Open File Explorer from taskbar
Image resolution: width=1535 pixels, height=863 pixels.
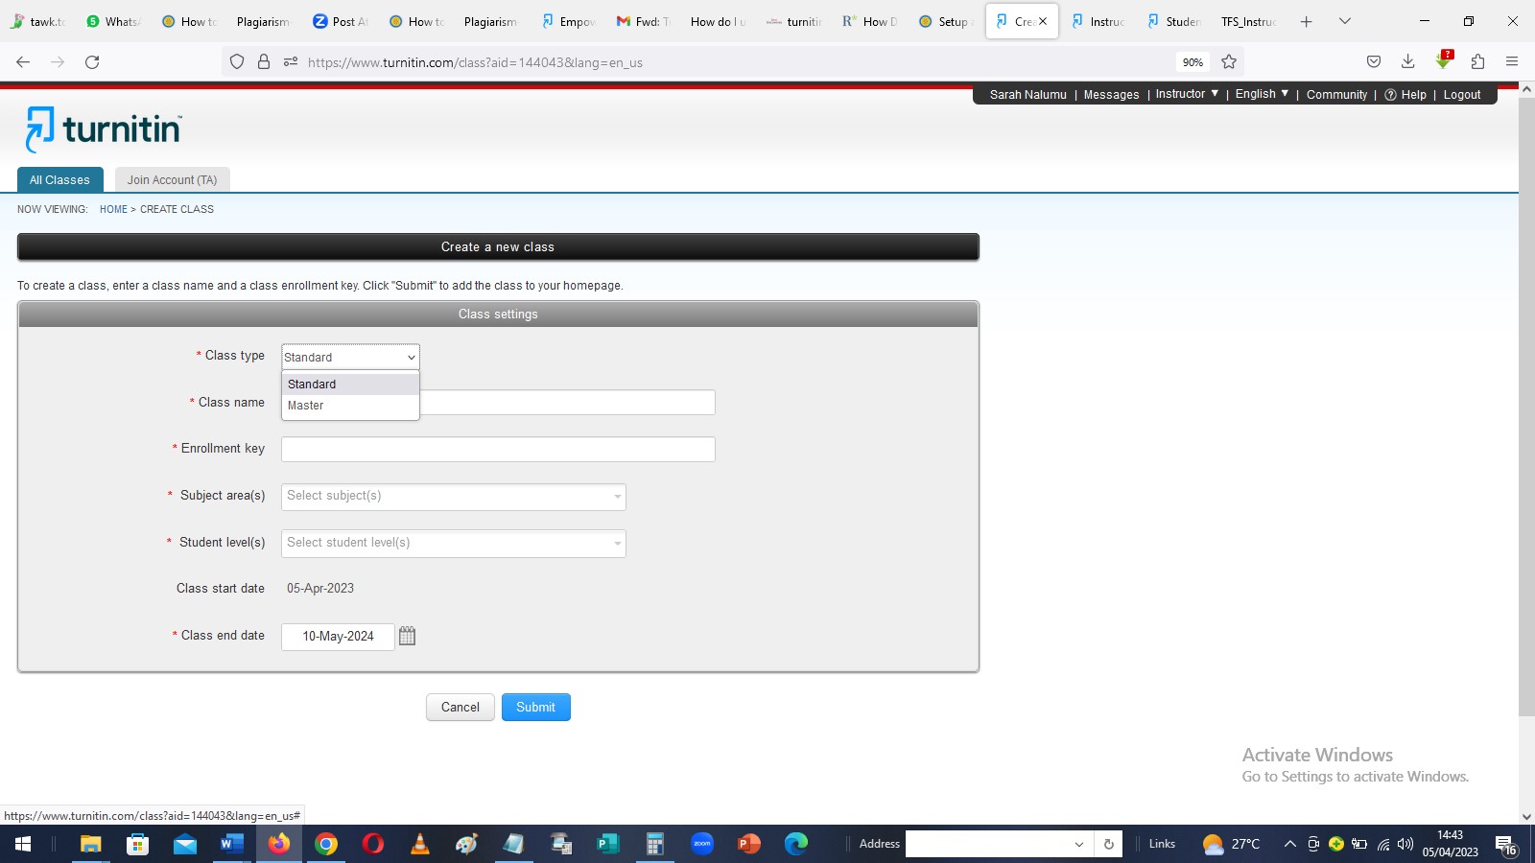[90, 844]
